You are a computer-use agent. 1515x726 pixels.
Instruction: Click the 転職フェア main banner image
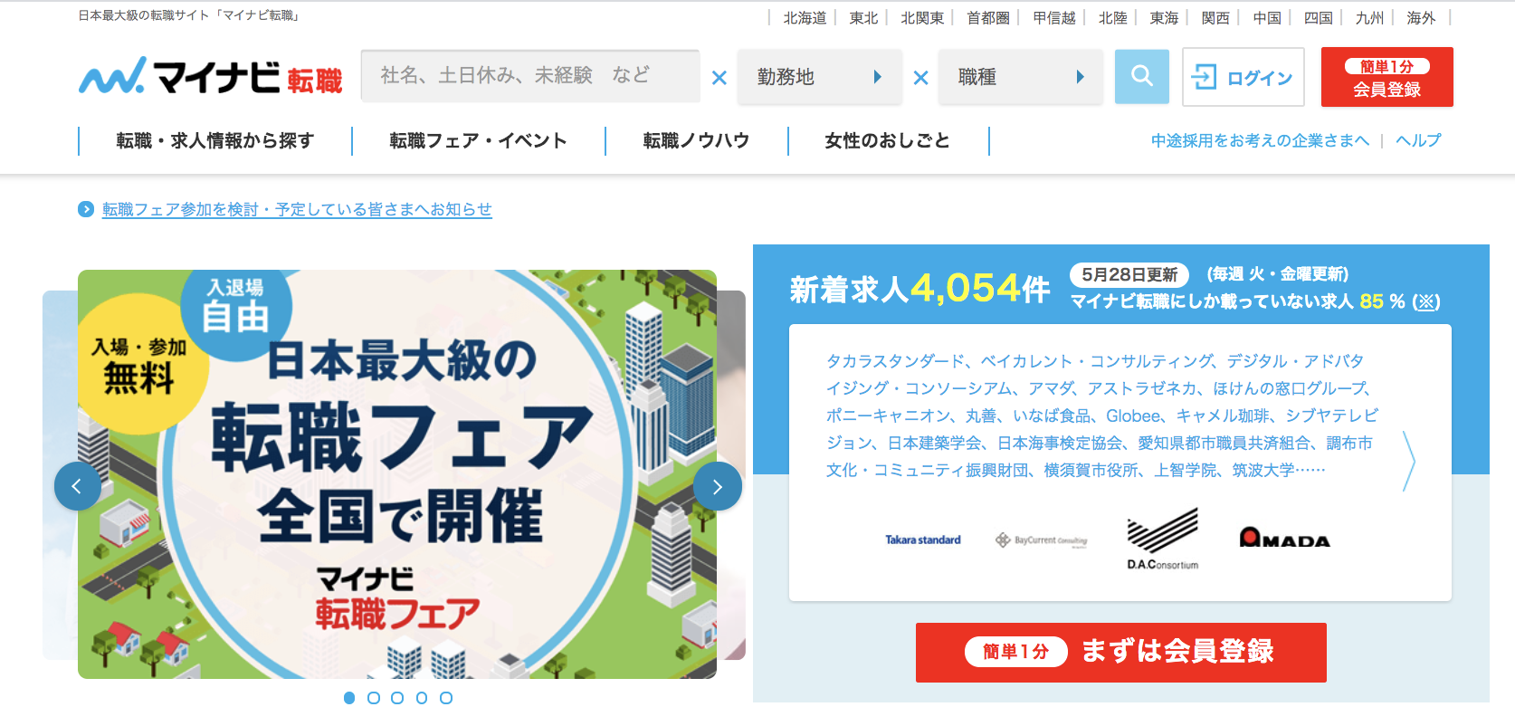point(397,474)
